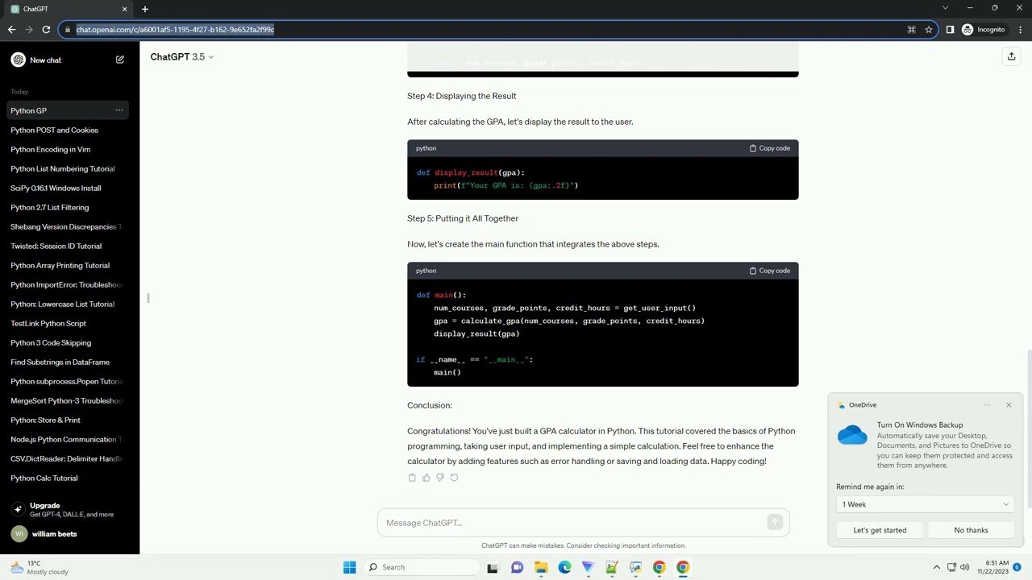The image size is (1032, 580).
Task: Click the Incognito profile icon
Action: click(x=984, y=30)
